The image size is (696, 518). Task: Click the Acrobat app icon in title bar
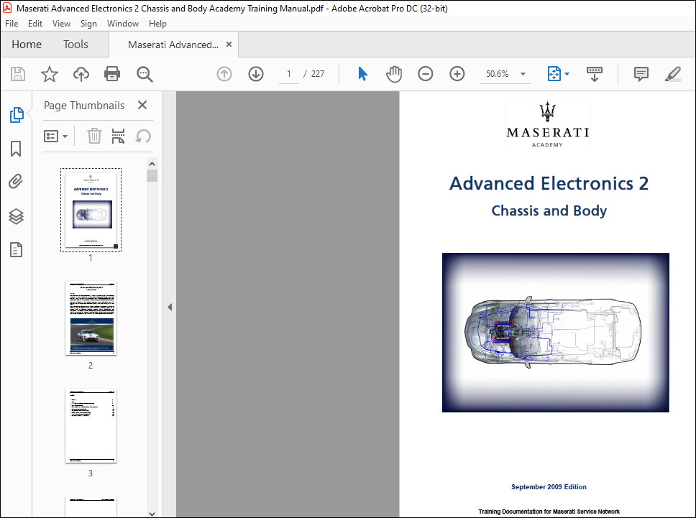(x=7, y=8)
